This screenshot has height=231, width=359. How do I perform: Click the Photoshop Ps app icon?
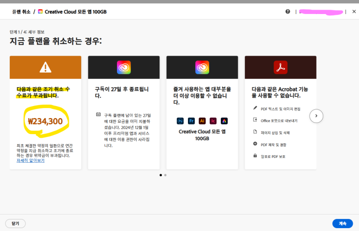[x=180, y=121]
